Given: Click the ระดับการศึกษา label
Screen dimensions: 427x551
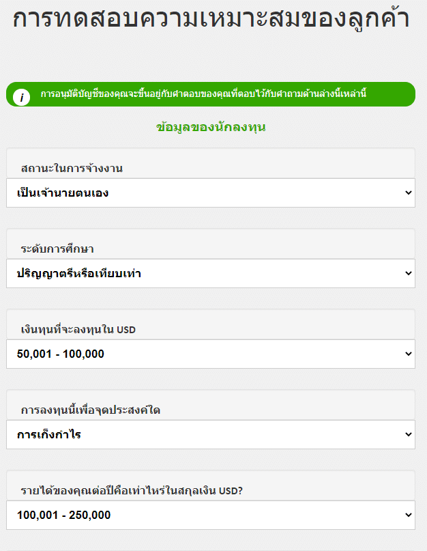Looking at the screenshot, I should pyautogui.click(x=57, y=249).
